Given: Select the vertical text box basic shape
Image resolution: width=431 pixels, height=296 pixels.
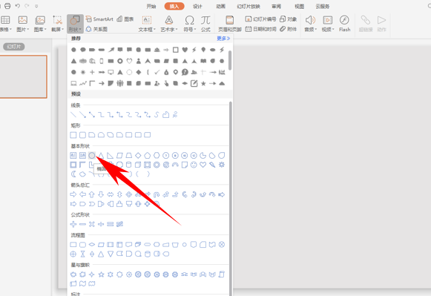Looking at the screenshot, I should coord(82,156).
